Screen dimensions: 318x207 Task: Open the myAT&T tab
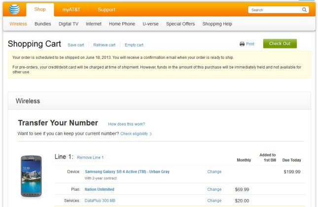[x=71, y=9]
